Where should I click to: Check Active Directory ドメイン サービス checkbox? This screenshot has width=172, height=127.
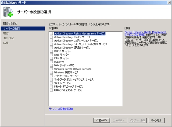51,37
